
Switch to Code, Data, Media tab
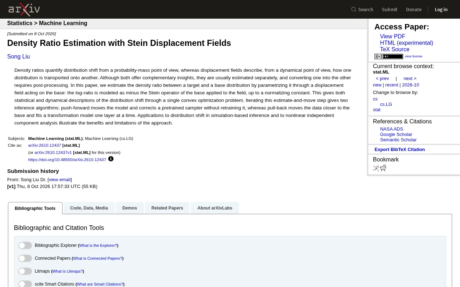89,208
